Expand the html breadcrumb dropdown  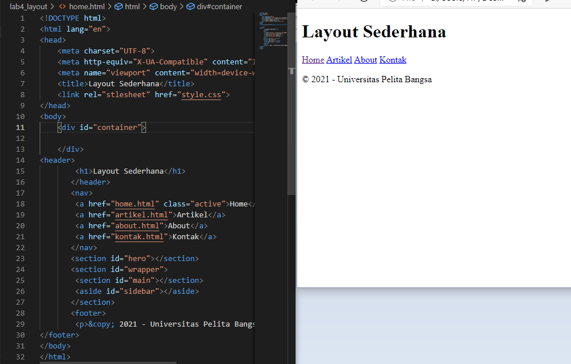(131, 6)
